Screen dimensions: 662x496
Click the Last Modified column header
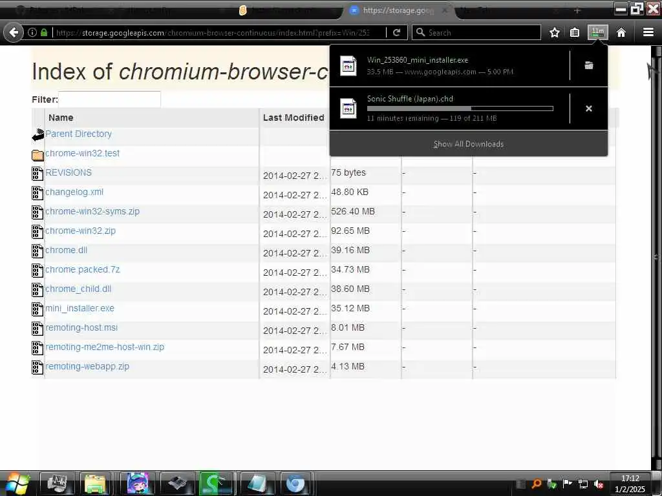tap(294, 118)
